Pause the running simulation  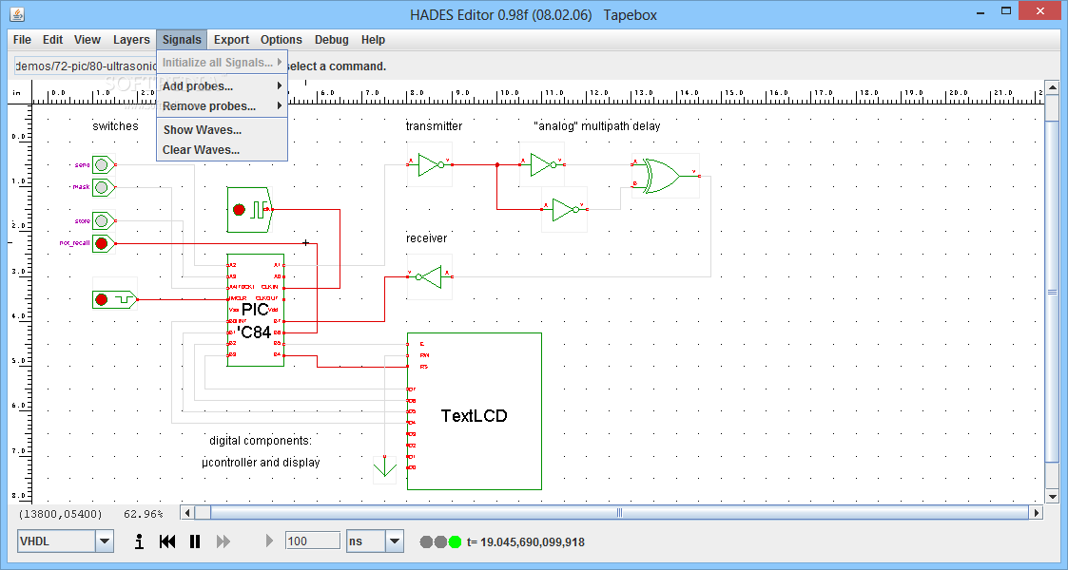195,541
